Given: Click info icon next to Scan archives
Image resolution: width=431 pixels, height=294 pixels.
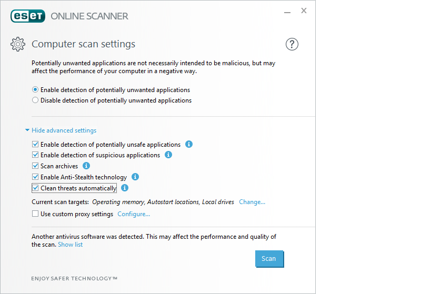Looking at the screenshot, I should tap(86, 166).
